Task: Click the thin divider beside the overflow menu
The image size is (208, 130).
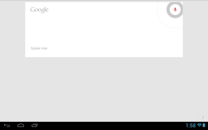Action: (198, 117)
